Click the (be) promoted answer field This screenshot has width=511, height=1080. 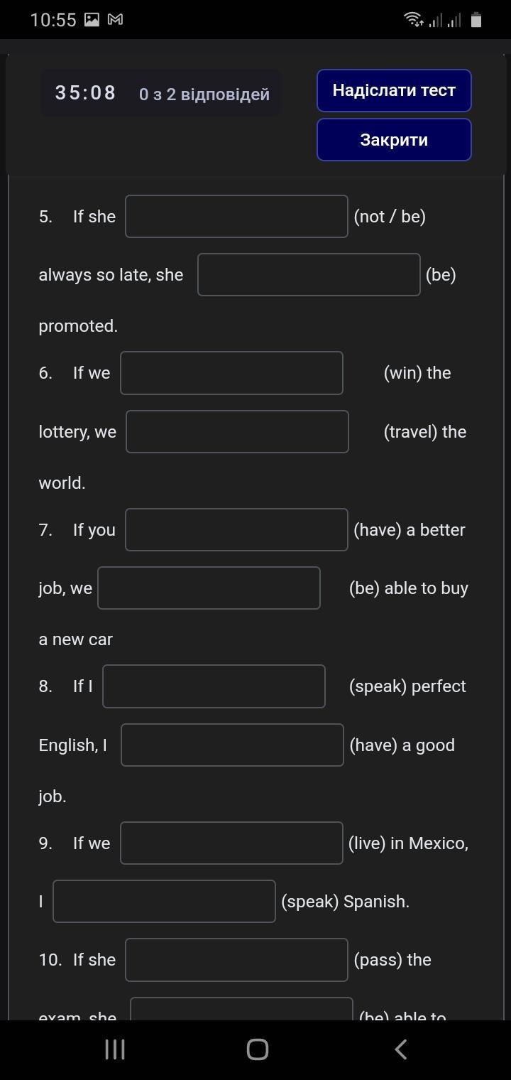(x=309, y=274)
